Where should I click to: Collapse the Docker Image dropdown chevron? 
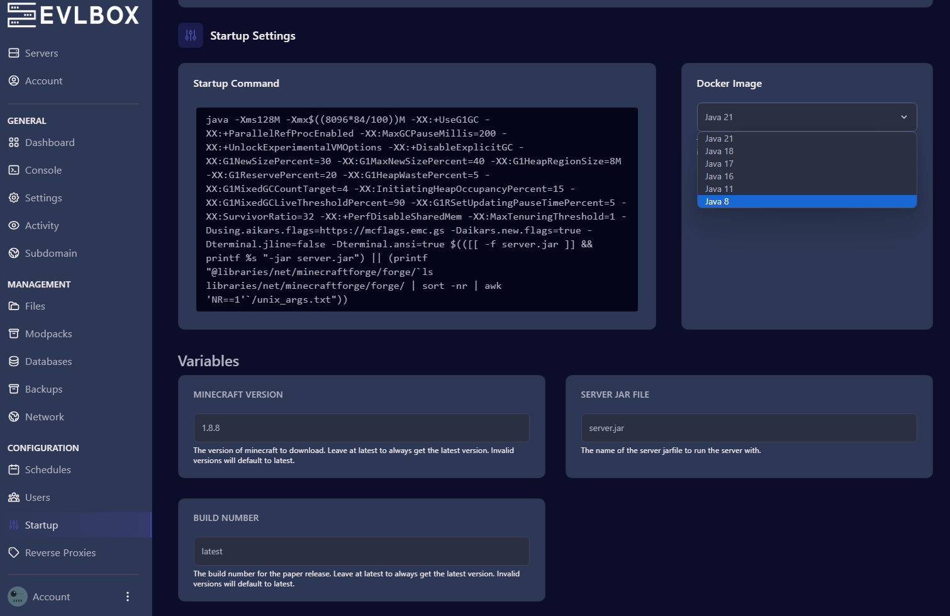click(903, 117)
